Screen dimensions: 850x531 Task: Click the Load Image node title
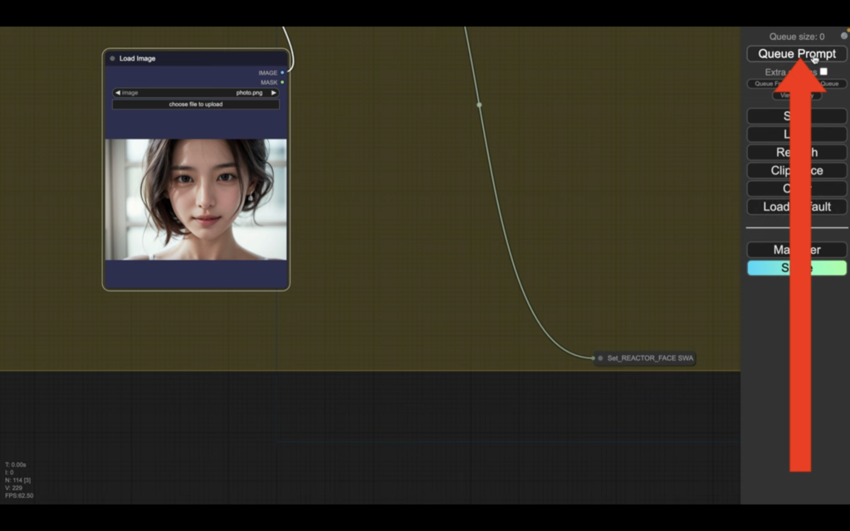click(x=138, y=59)
